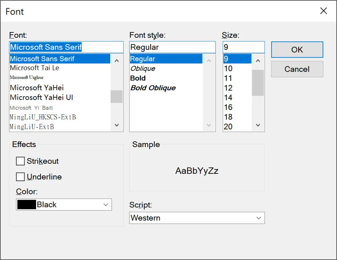Click the Size list scrollbar thumb

point(258,83)
